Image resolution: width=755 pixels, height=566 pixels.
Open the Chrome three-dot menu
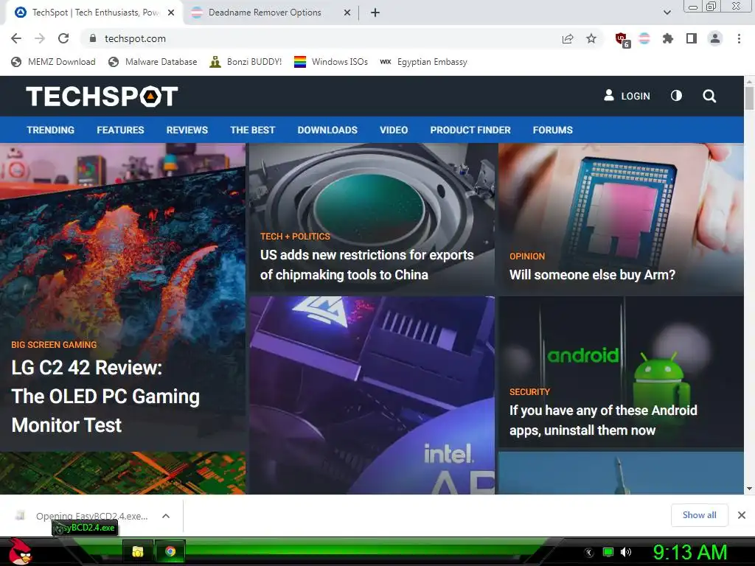pyautogui.click(x=739, y=38)
